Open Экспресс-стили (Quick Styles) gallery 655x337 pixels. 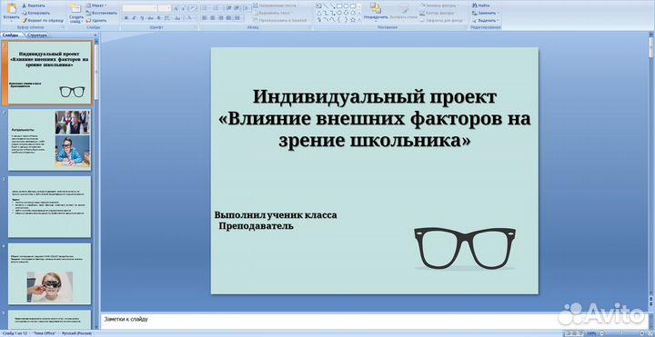click(404, 12)
